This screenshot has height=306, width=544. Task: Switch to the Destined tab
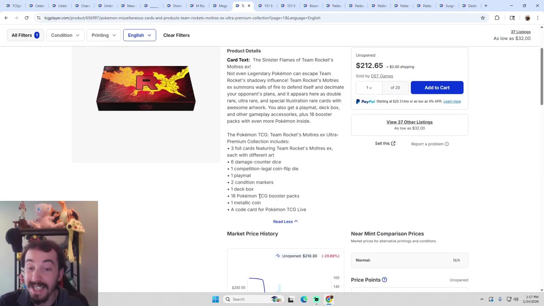pyautogui.click(x=470, y=6)
